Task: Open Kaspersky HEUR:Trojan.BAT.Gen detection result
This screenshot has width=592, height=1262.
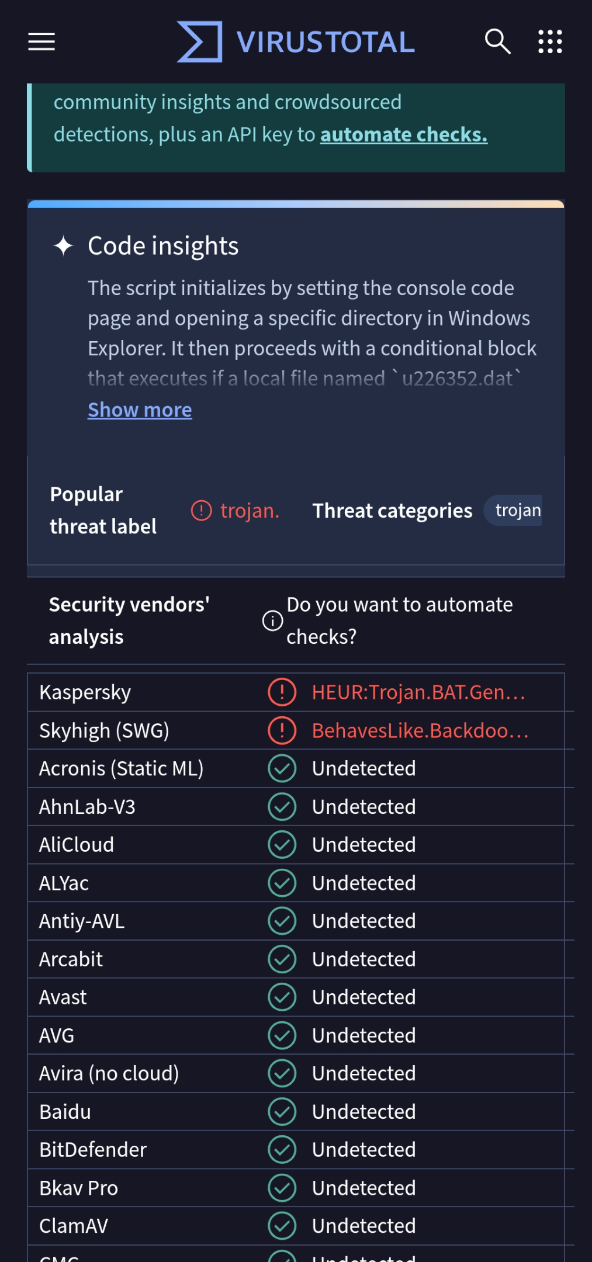Action: pos(418,692)
